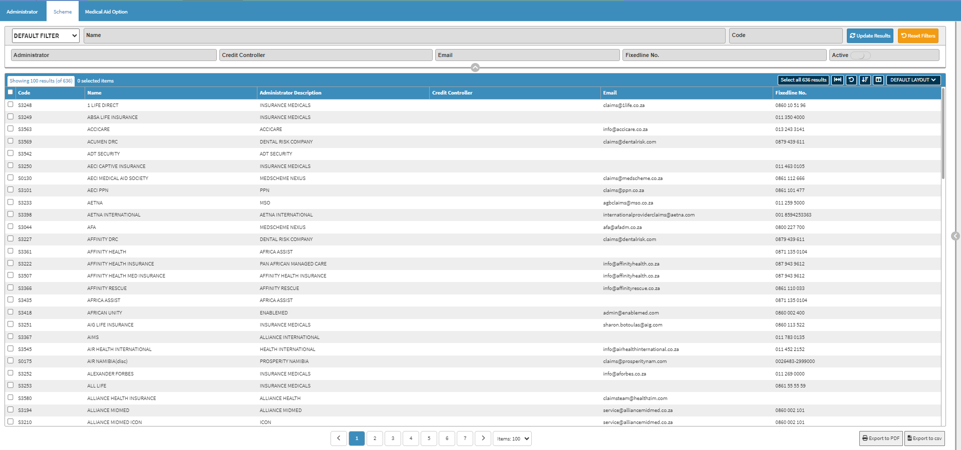Image resolution: width=961 pixels, height=450 pixels.
Task: Click the AFFINITY RESCUE name cell
Action: pos(107,288)
